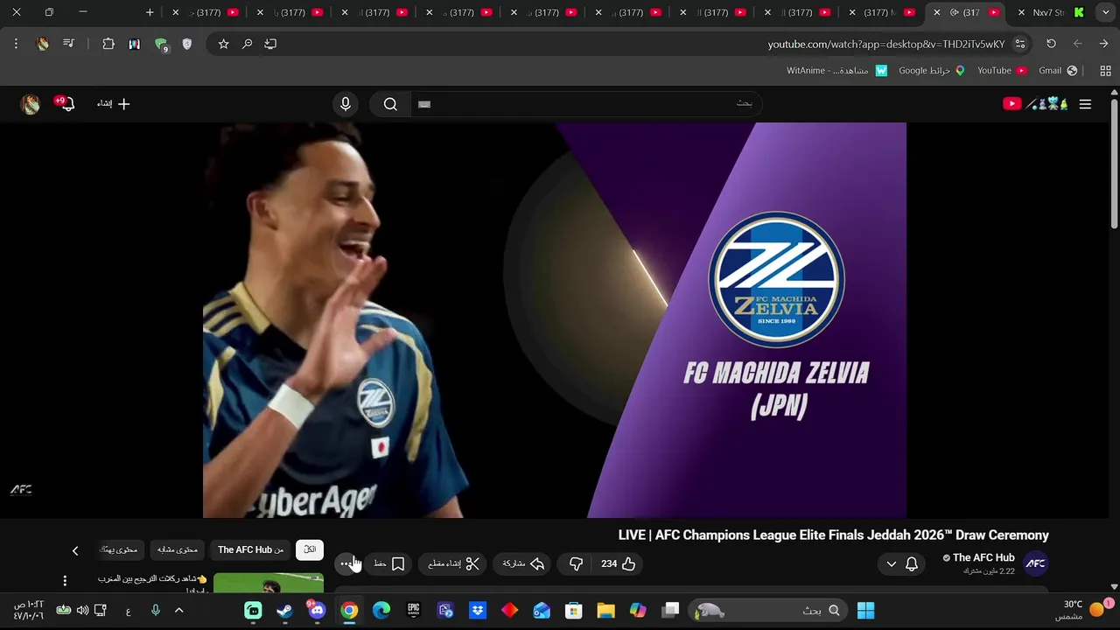Share the video using مشاركة button
This screenshot has width=1120, height=630.
[524, 564]
